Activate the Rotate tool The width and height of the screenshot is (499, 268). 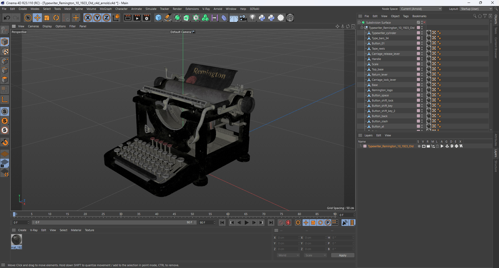(x=56, y=18)
